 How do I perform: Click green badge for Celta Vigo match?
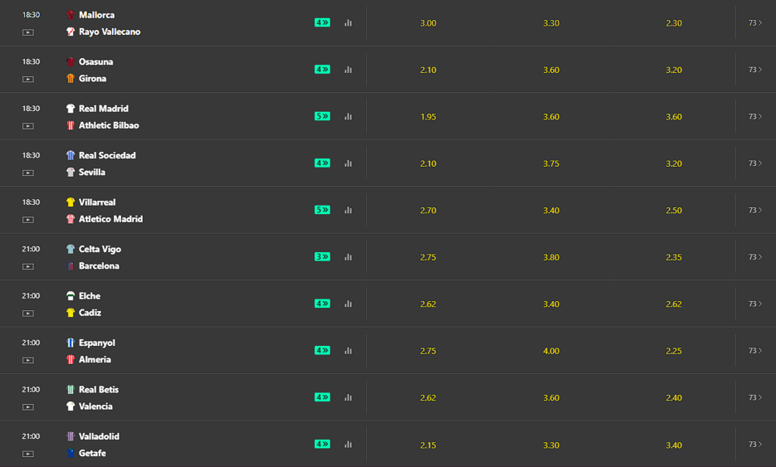point(322,257)
